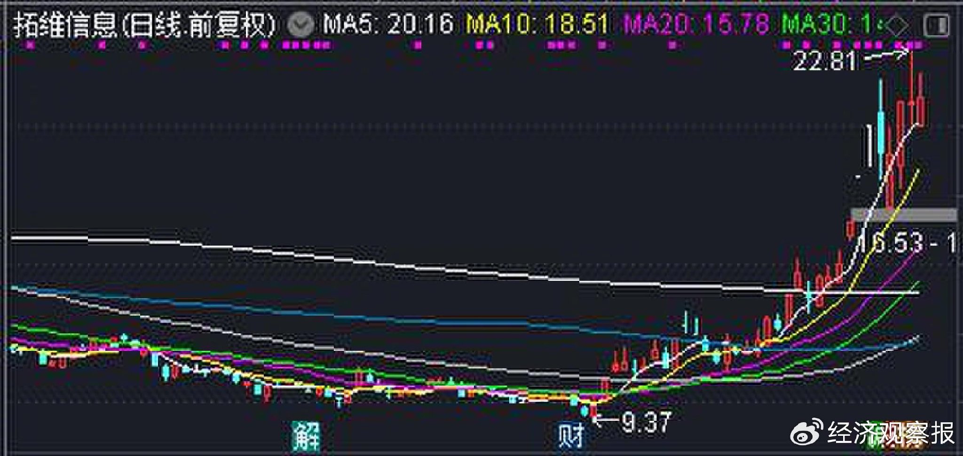The image size is (963, 456).
Task: Click the 拓维信息 (日线.前复权) chart title
Action: tap(143, 24)
